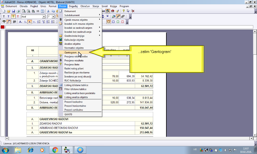Select the green square border option

pyautogui.click(x=118, y=22)
